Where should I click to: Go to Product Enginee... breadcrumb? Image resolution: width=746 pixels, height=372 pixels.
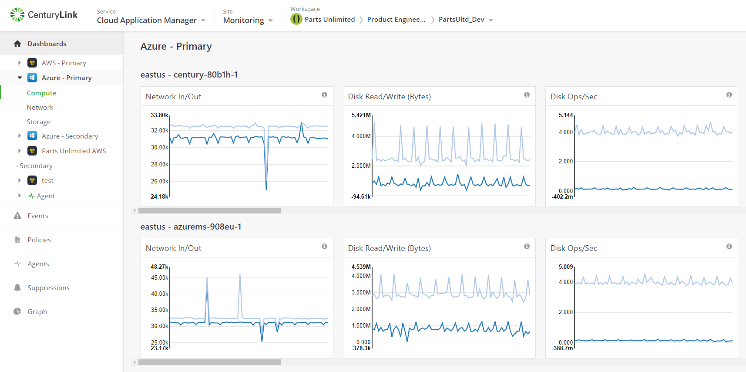(x=396, y=19)
